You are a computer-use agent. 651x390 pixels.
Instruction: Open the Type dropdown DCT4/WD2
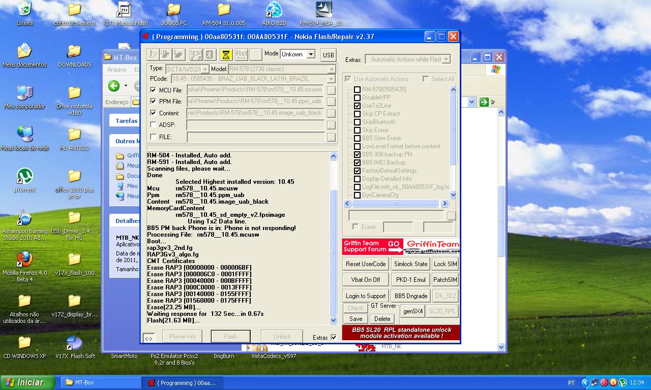205,69
